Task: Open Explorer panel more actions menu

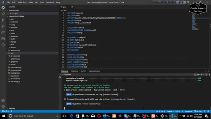Action: 56,7
